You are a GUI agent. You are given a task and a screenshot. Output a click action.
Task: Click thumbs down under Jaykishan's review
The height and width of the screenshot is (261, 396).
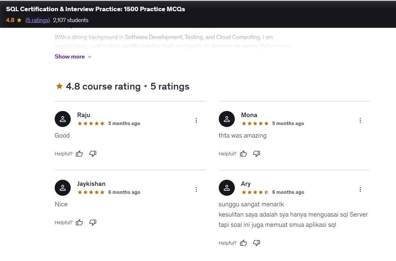click(x=93, y=222)
